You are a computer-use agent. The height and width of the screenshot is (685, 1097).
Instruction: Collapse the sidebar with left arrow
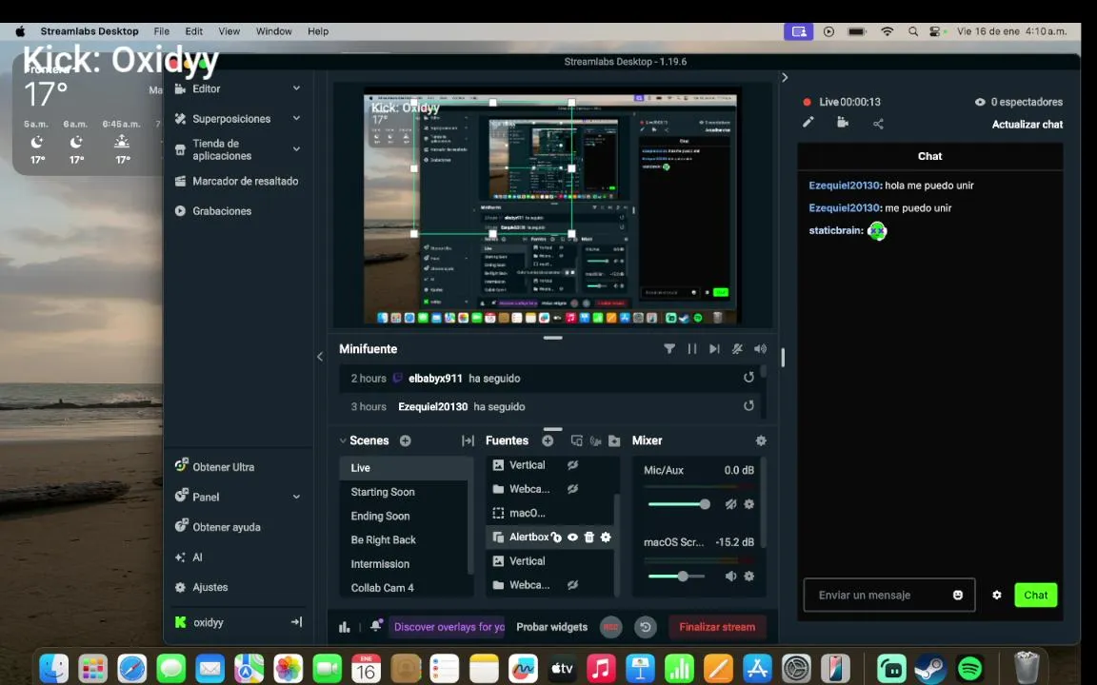tap(320, 357)
